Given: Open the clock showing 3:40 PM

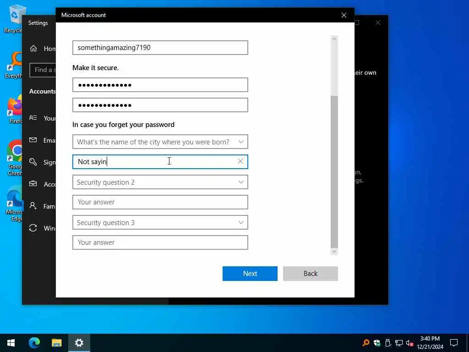Looking at the screenshot, I should (430, 343).
